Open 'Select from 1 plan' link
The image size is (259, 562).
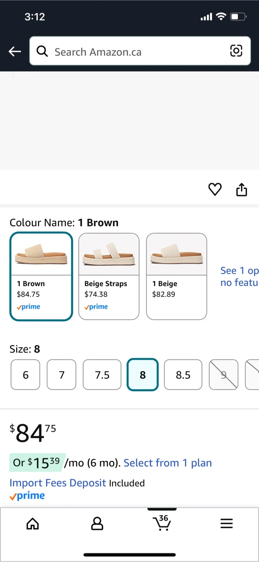click(x=167, y=463)
